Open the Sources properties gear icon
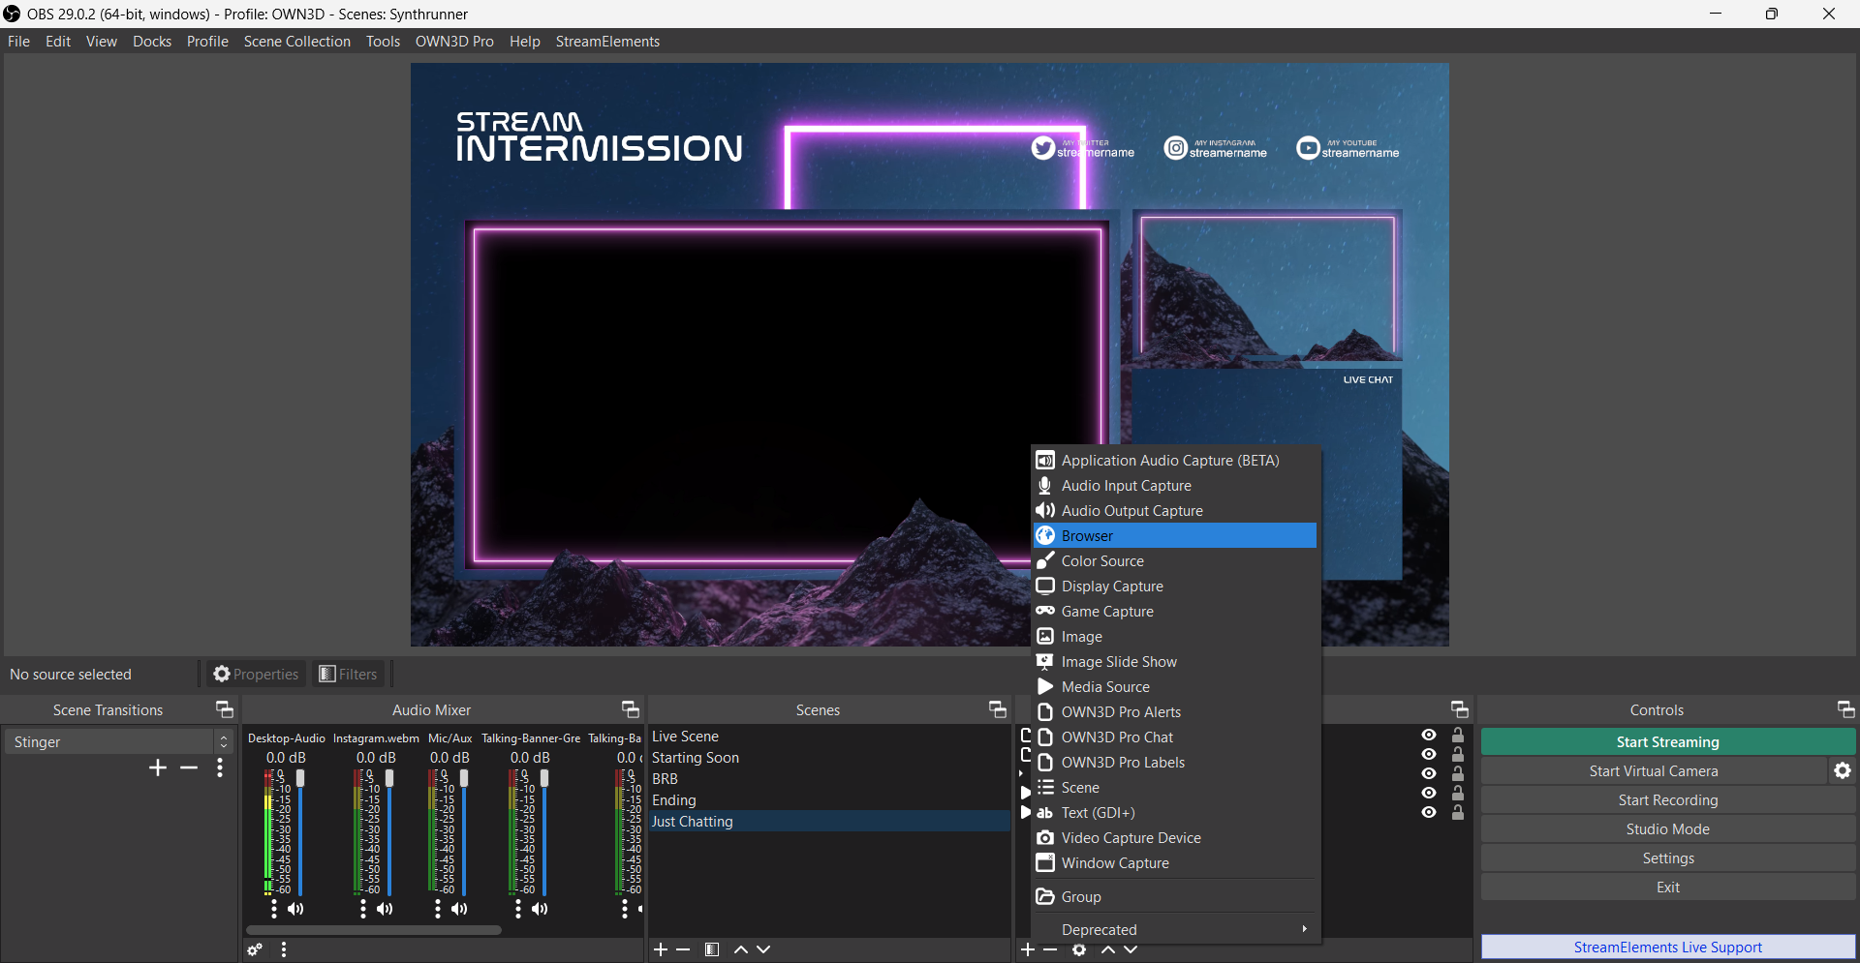1860x963 pixels. pyautogui.click(x=1078, y=950)
